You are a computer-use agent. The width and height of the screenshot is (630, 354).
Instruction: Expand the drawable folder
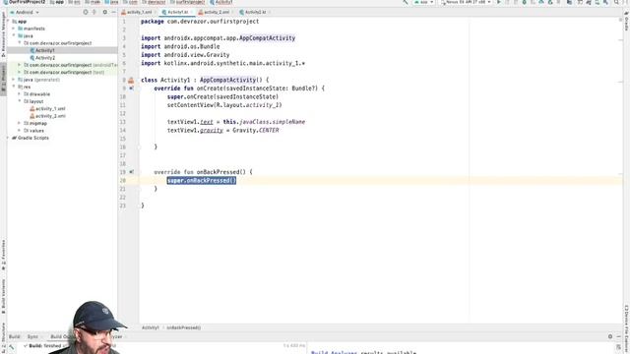coord(20,94)
